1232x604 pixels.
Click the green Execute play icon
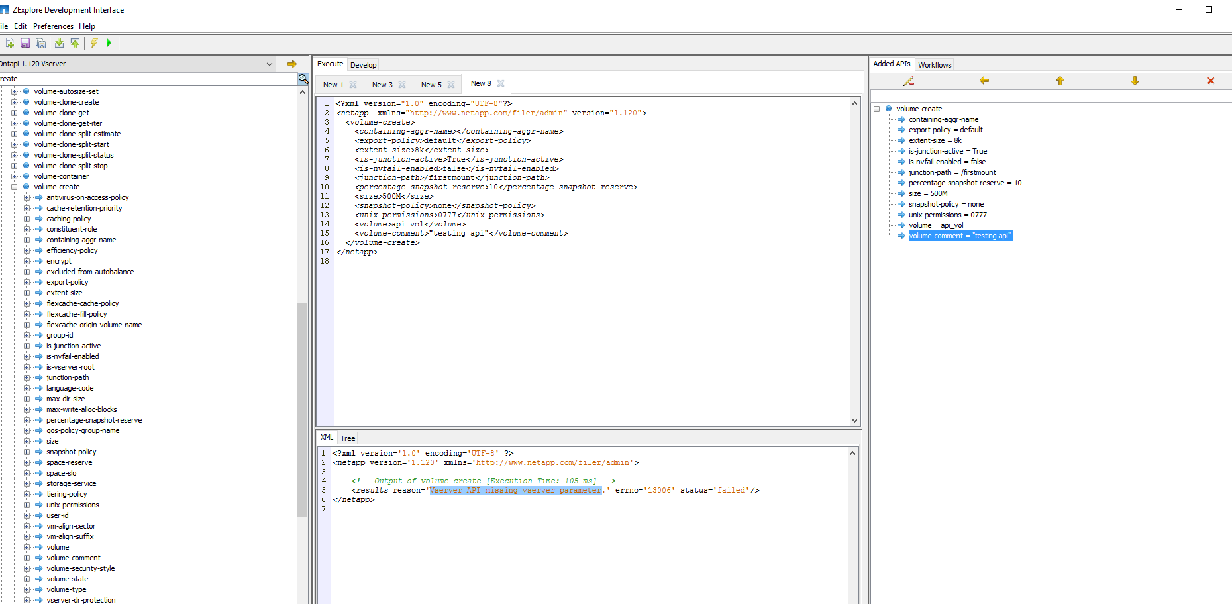109,43
